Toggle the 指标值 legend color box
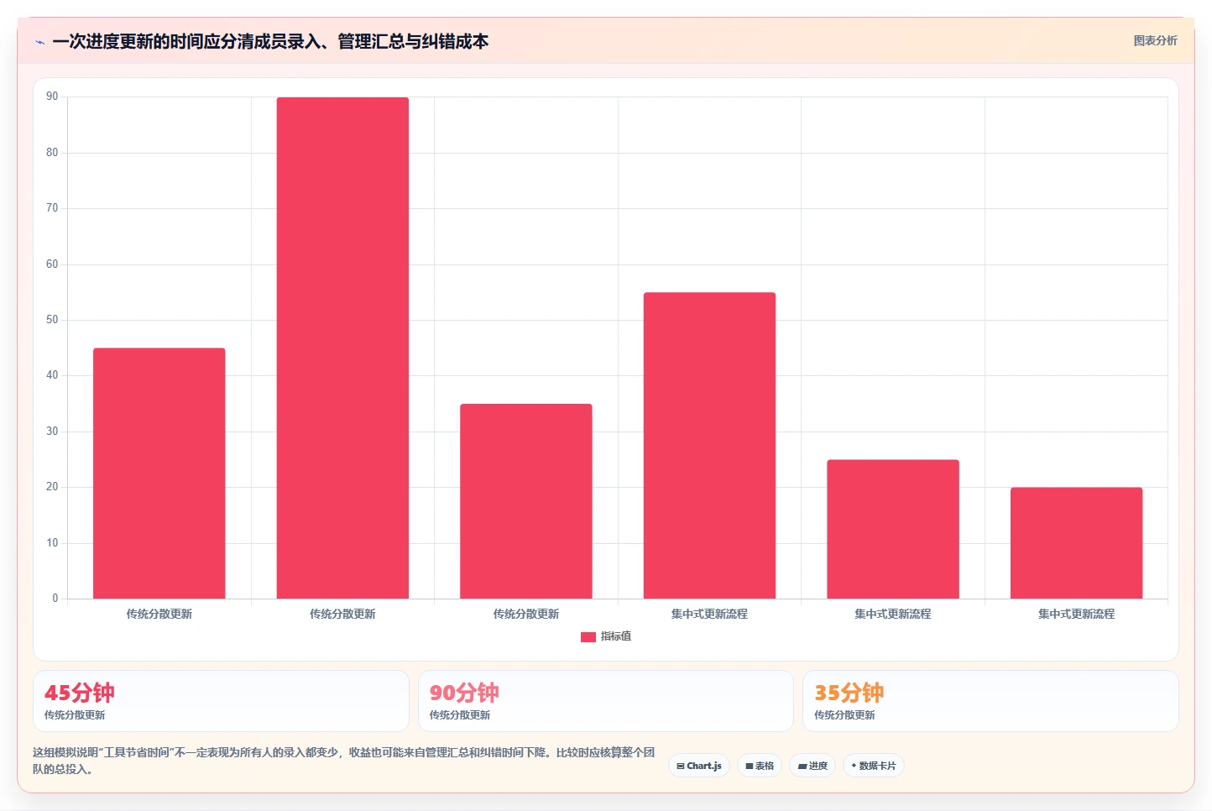Viewport: 1212px width, 811px height. [x=588, y=637]
